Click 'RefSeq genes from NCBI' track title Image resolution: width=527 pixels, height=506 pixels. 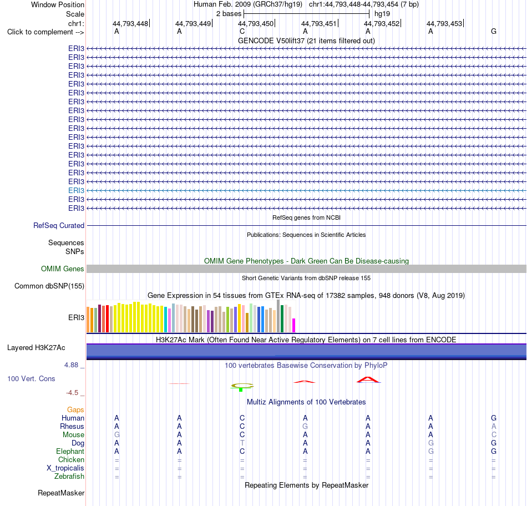pos(306,217)
